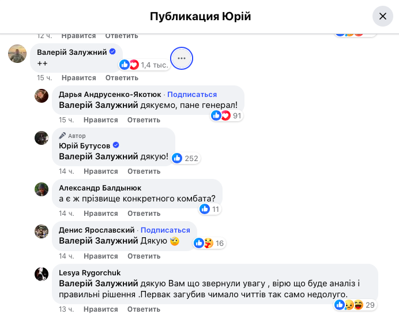The width and height of the screenshot is (399, 314).
Task: View the 16 reactions on Денис Ярославский's reply
Action: pos(209,243)
